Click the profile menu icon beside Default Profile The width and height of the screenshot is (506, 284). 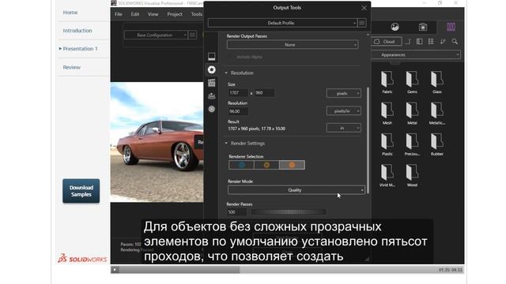point(362,23)
